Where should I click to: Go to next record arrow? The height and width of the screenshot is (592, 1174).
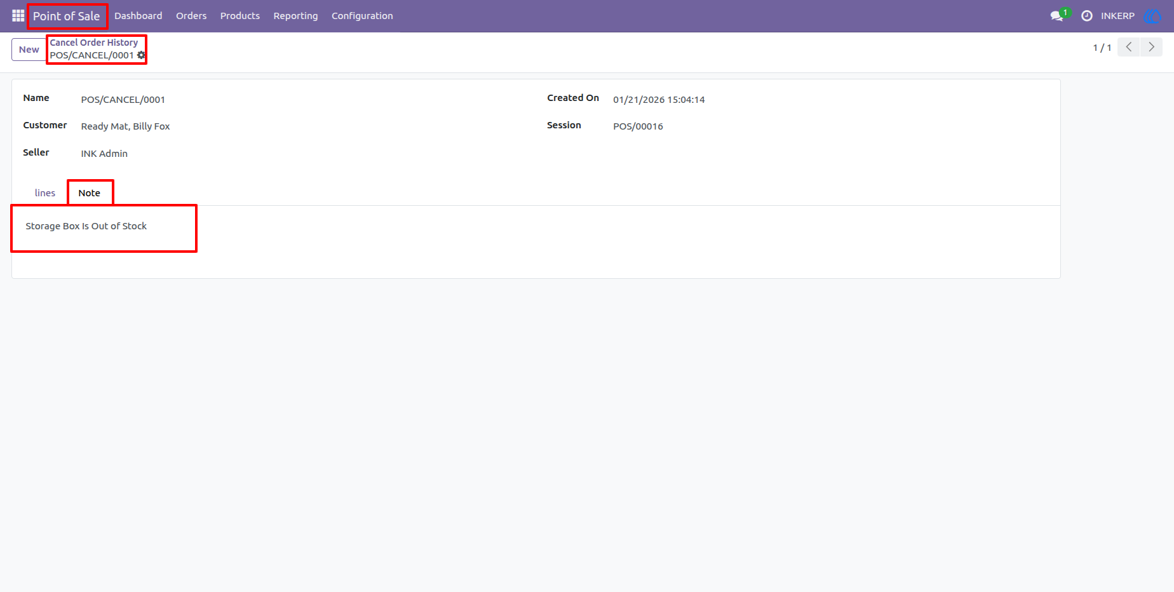(1151, 47)
